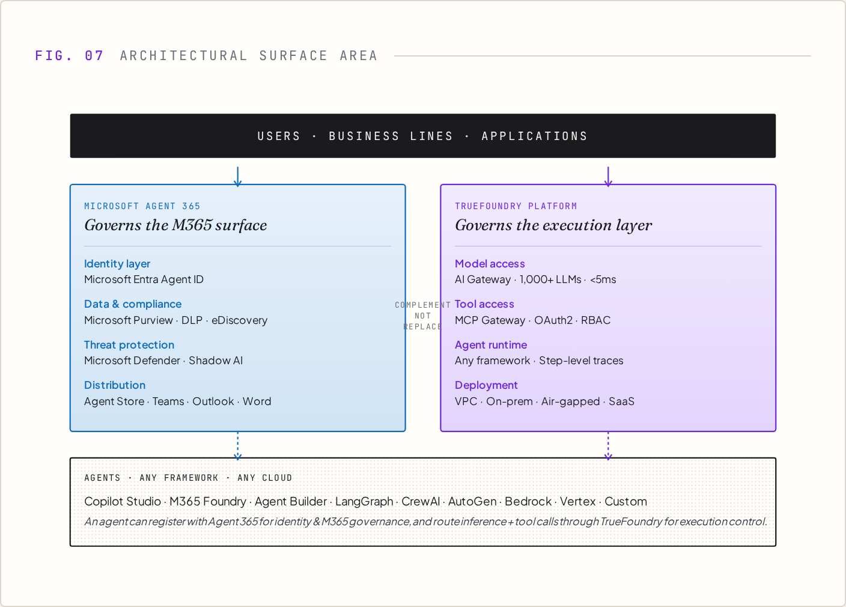Click the 'FIG. 07' figure label
This screenshot has height=607, width=846.
click(69, 56)
